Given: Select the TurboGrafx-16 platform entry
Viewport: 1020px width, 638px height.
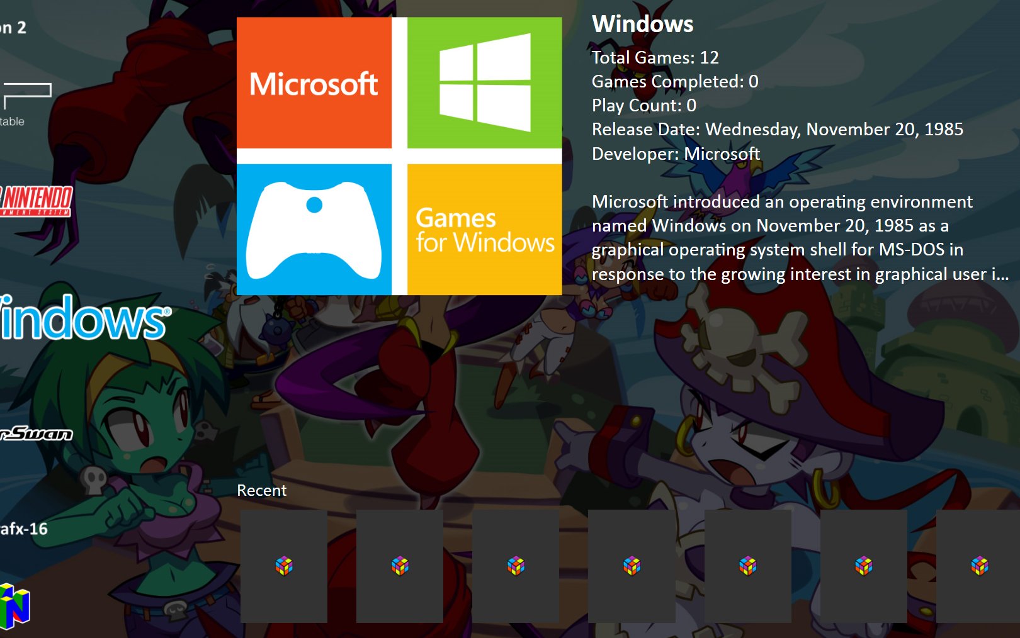Looking at the screenshot, I should click(x=24, y=529).
